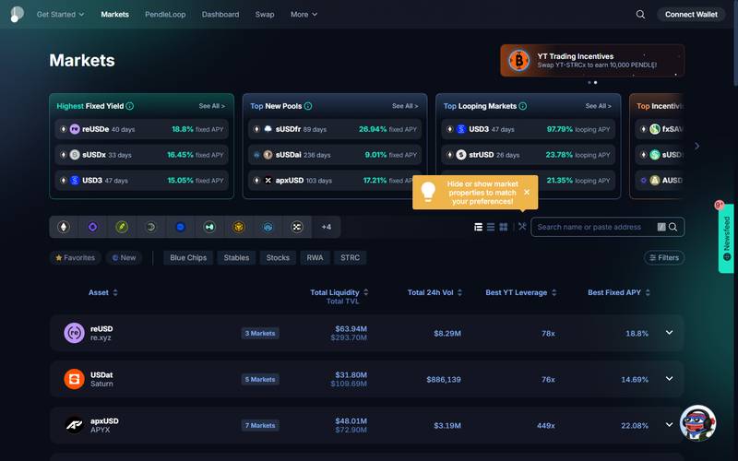Click See All in Top New Pools
This screenshot has width=738, height=461.
(405, 106)
